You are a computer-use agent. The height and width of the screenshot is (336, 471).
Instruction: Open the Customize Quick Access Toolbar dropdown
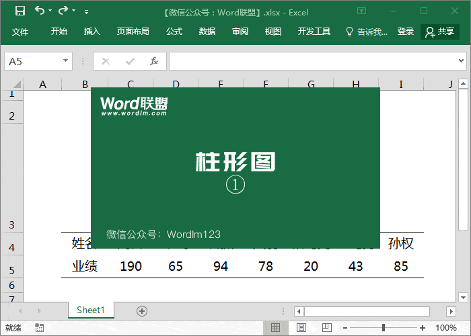pos(86,11)
